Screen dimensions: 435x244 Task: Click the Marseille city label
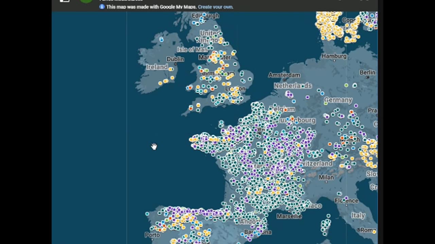(x=289, y=216)
